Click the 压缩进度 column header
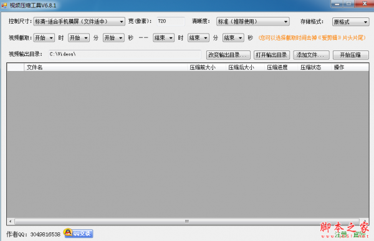Screen dimensions: 374x241 pos(281,67)
